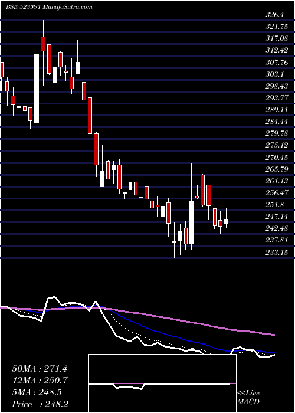
Task: Click the 312.42 price level label
Action: [x=276, y=50]
